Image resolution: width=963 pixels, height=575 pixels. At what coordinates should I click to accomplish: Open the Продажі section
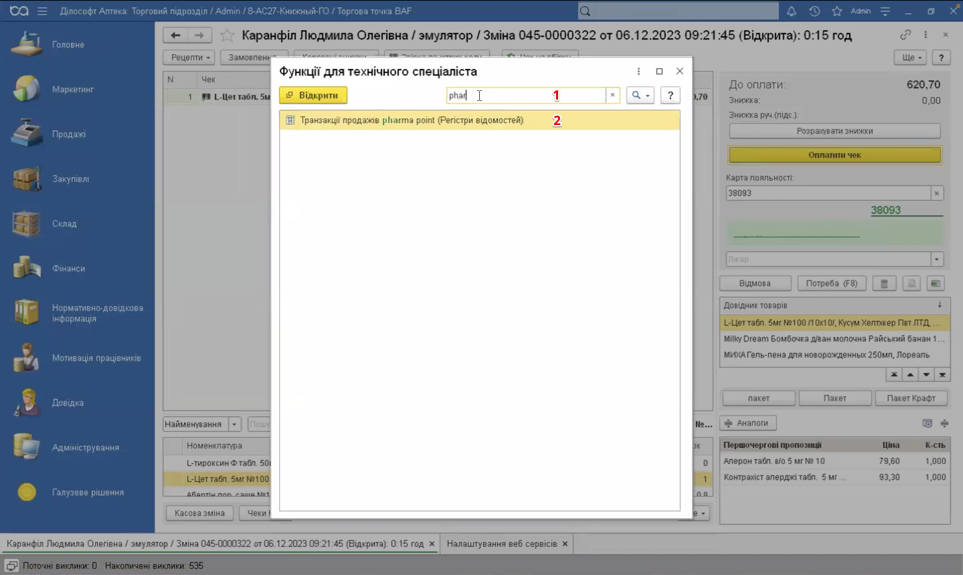(x=68, y=134)
